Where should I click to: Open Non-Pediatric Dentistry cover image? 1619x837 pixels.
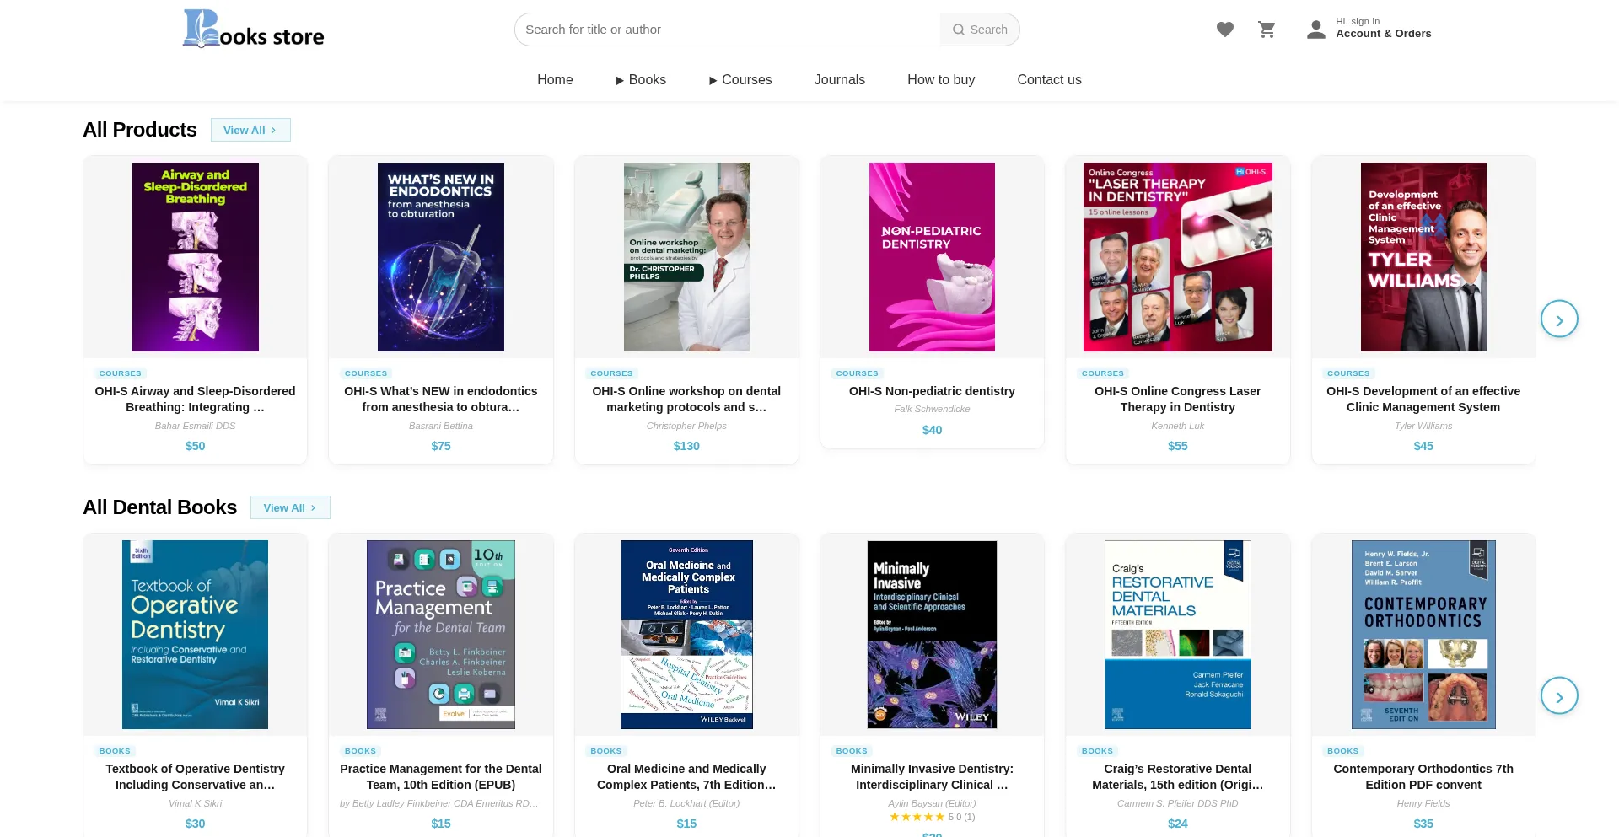tap(932, 257)
